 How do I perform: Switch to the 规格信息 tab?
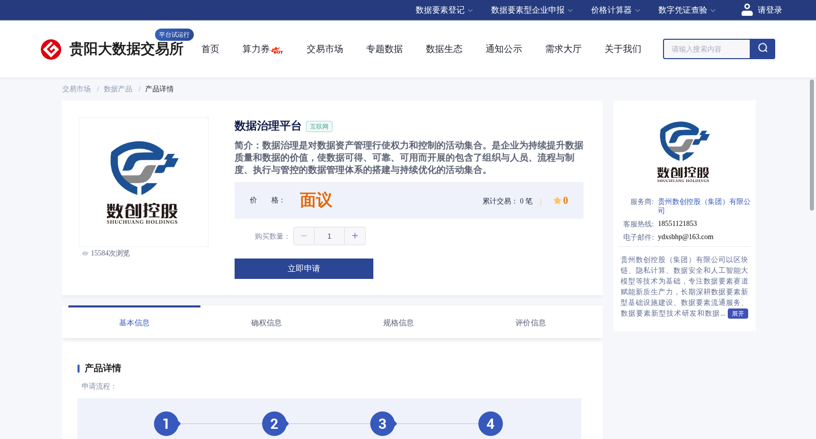398,323
